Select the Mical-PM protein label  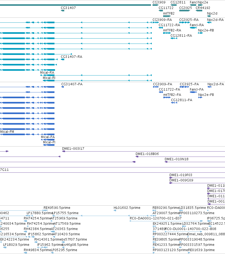[7, 132]
